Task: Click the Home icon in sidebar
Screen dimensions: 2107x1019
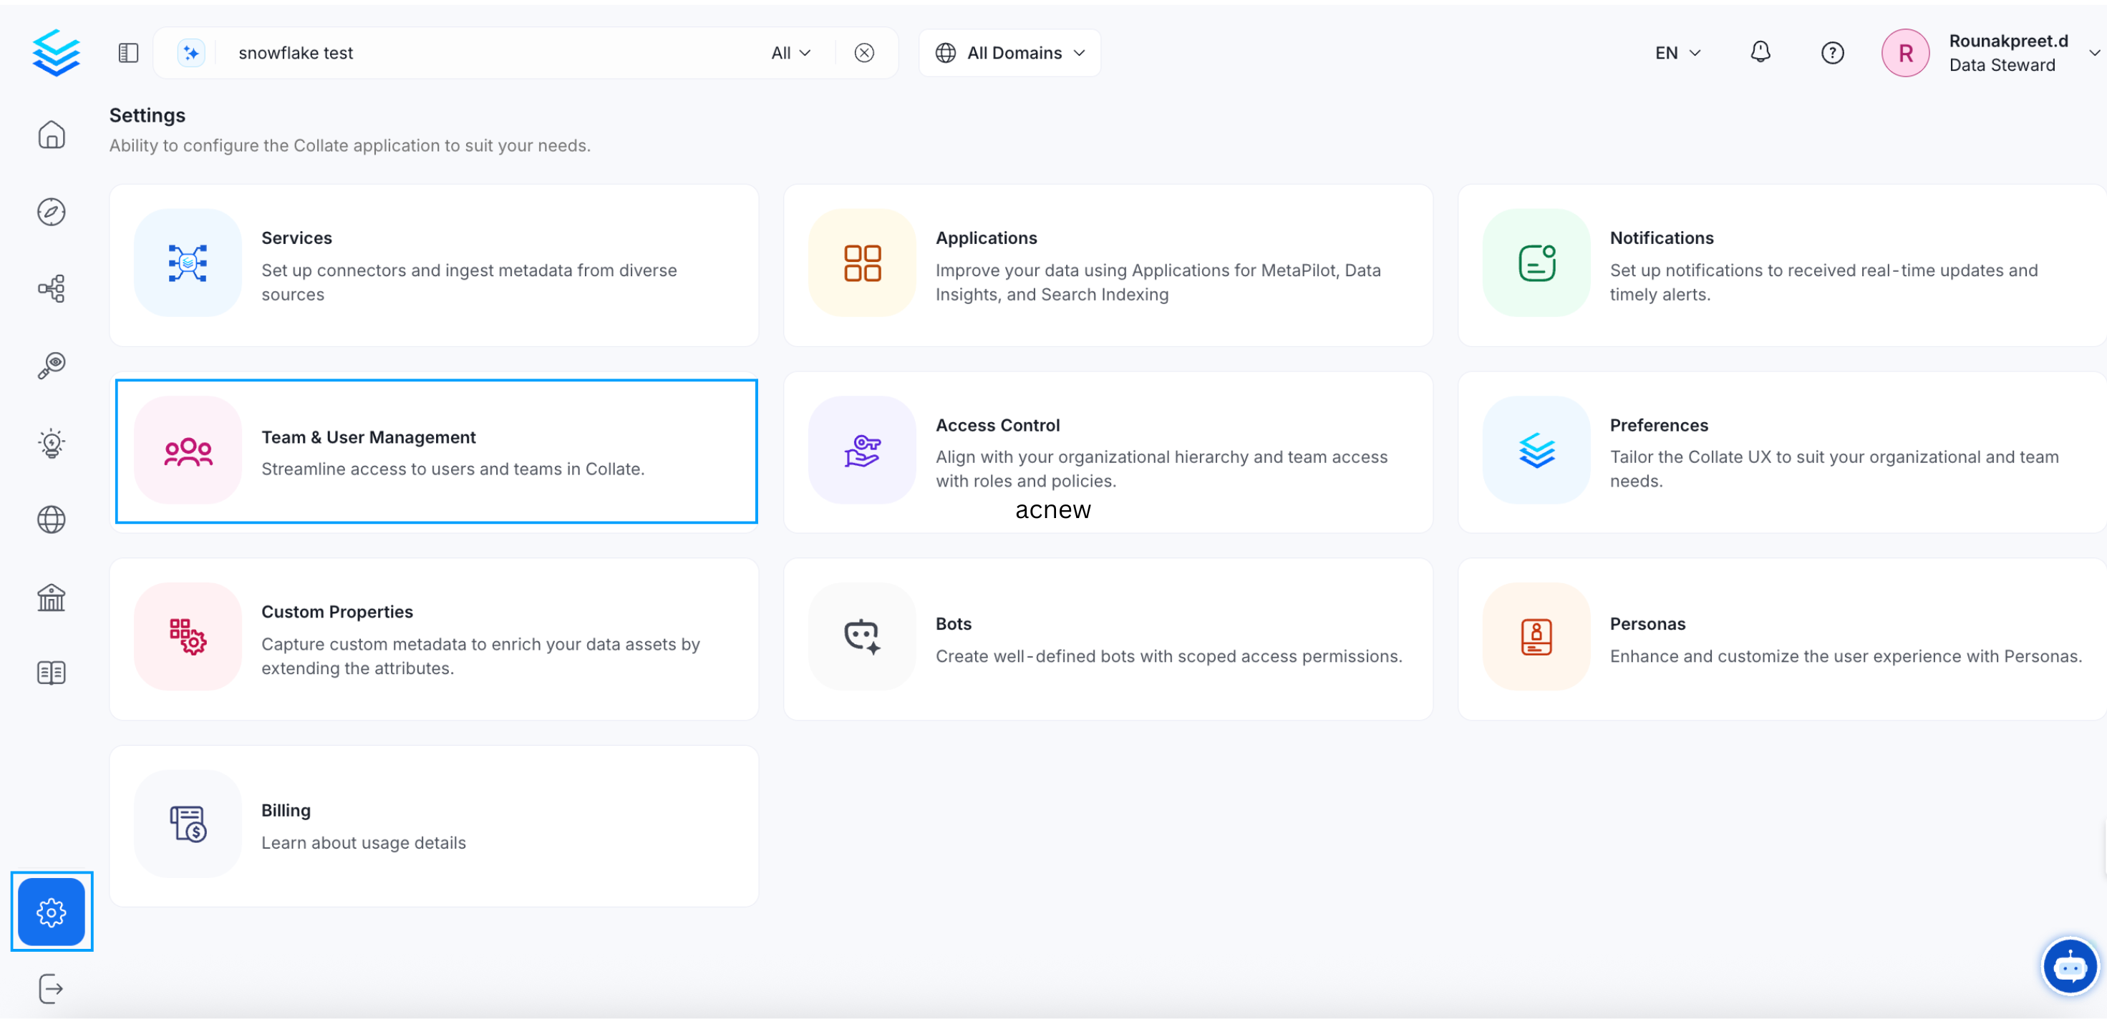Action: click(51, 135)
